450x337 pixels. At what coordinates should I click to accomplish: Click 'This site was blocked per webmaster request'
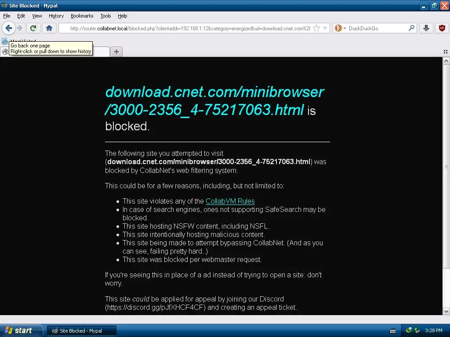[192, 260]
